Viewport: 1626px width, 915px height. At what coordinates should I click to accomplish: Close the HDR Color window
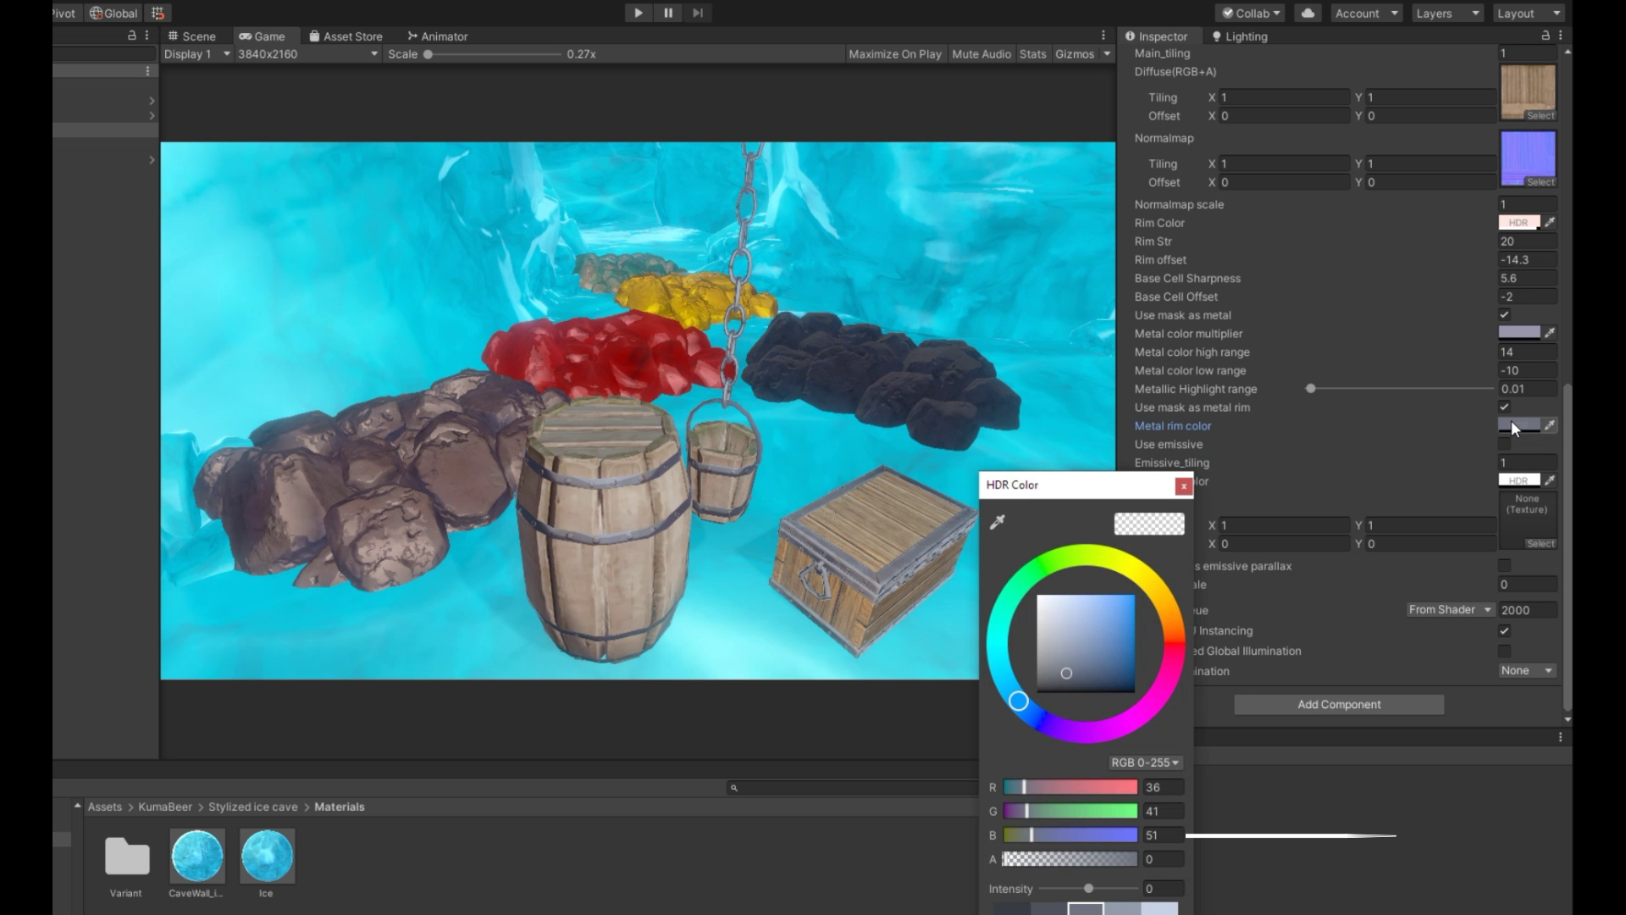click(x=1183, y=485)
